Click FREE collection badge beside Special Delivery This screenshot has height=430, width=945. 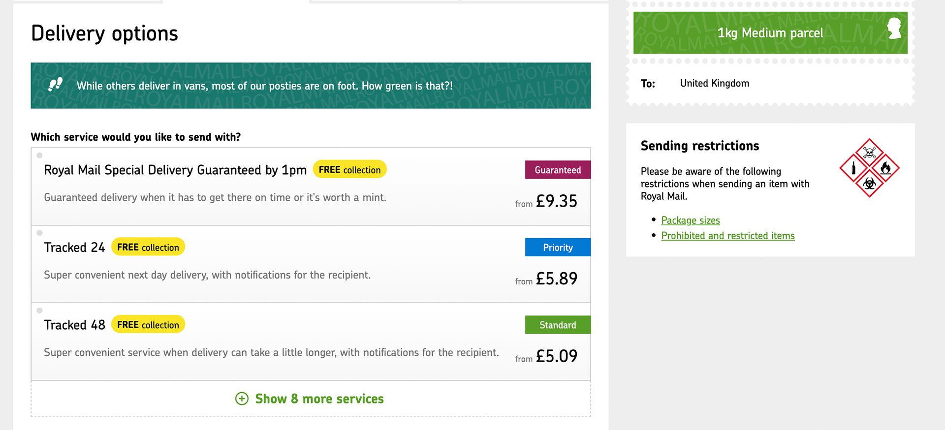point(350,169)
